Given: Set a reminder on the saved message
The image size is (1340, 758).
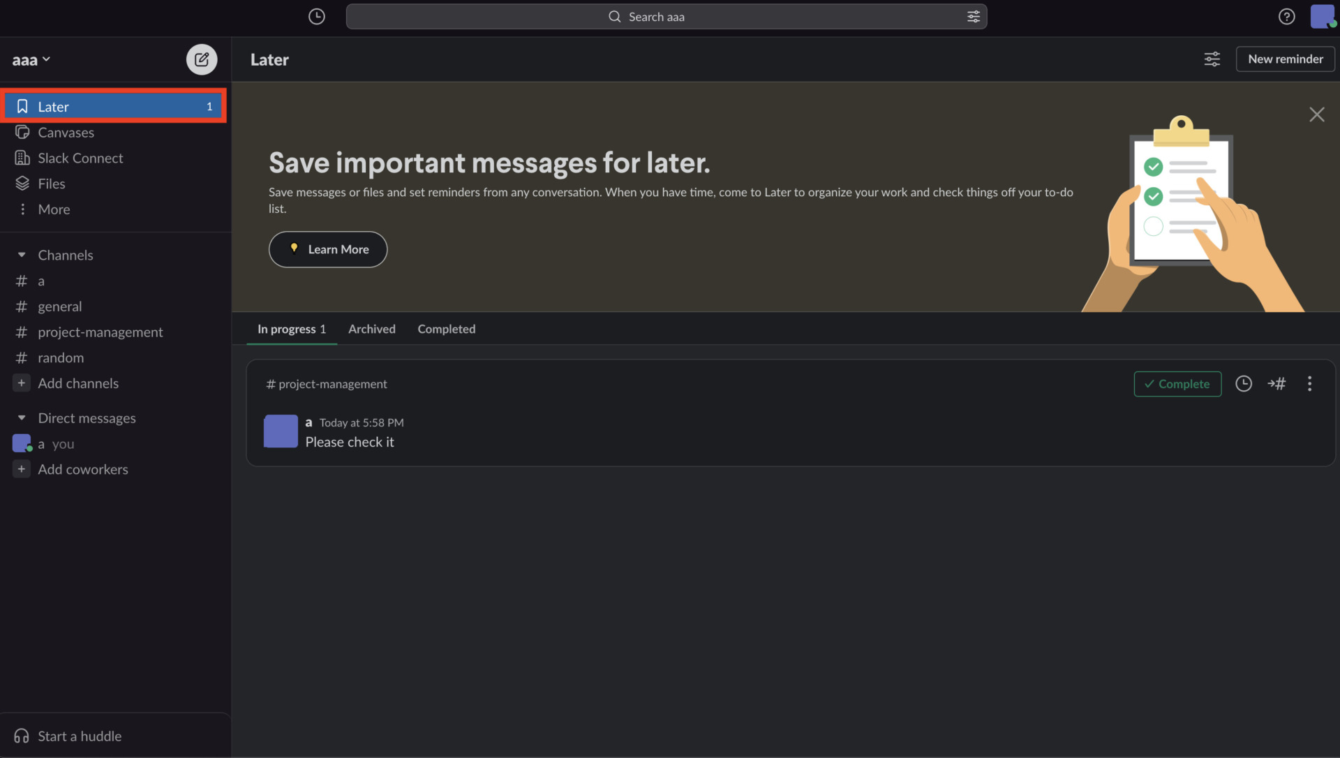Looking at the screenshot, I should click(1244, 383).
